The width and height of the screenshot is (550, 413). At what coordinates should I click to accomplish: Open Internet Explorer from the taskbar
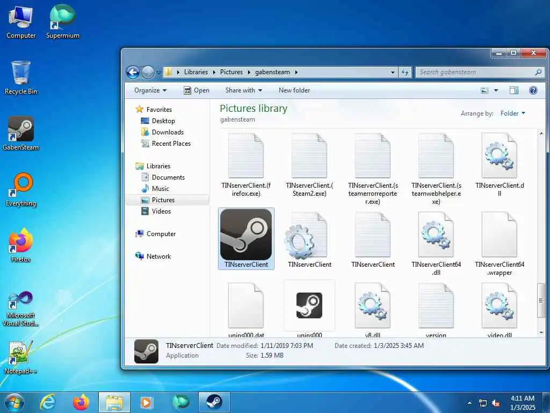48,402
